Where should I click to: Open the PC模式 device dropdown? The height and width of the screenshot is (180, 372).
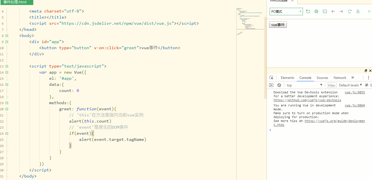286,11
